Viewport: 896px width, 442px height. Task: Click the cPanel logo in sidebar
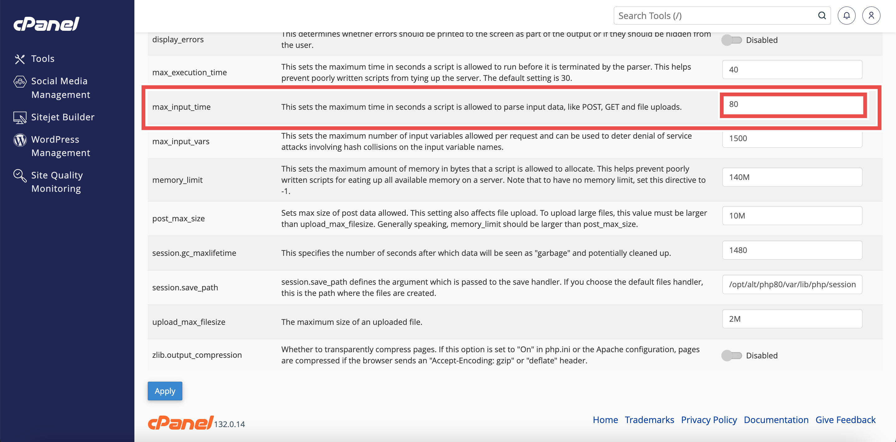pyautogui.click(x=47, y=24)
